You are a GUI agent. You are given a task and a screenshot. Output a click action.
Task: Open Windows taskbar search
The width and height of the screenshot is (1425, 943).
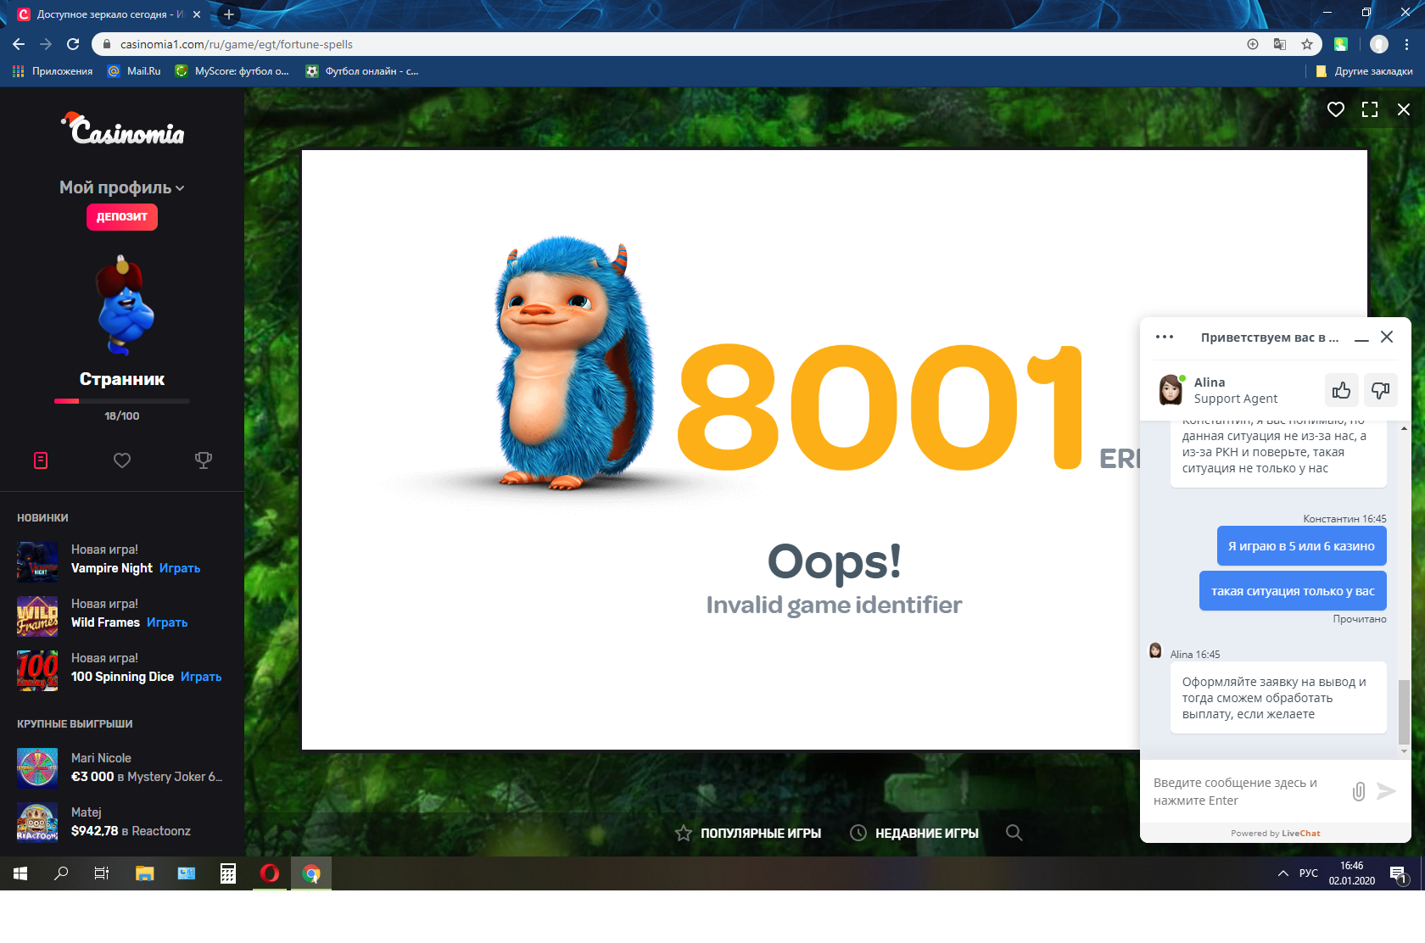point(61,873)
